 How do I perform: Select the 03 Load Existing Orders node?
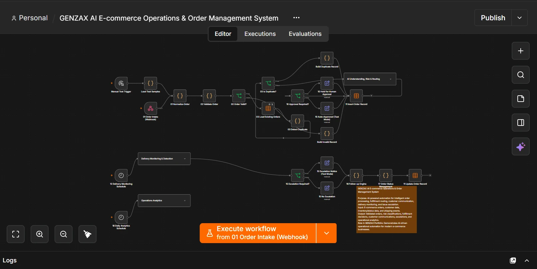tap(268, 109)
